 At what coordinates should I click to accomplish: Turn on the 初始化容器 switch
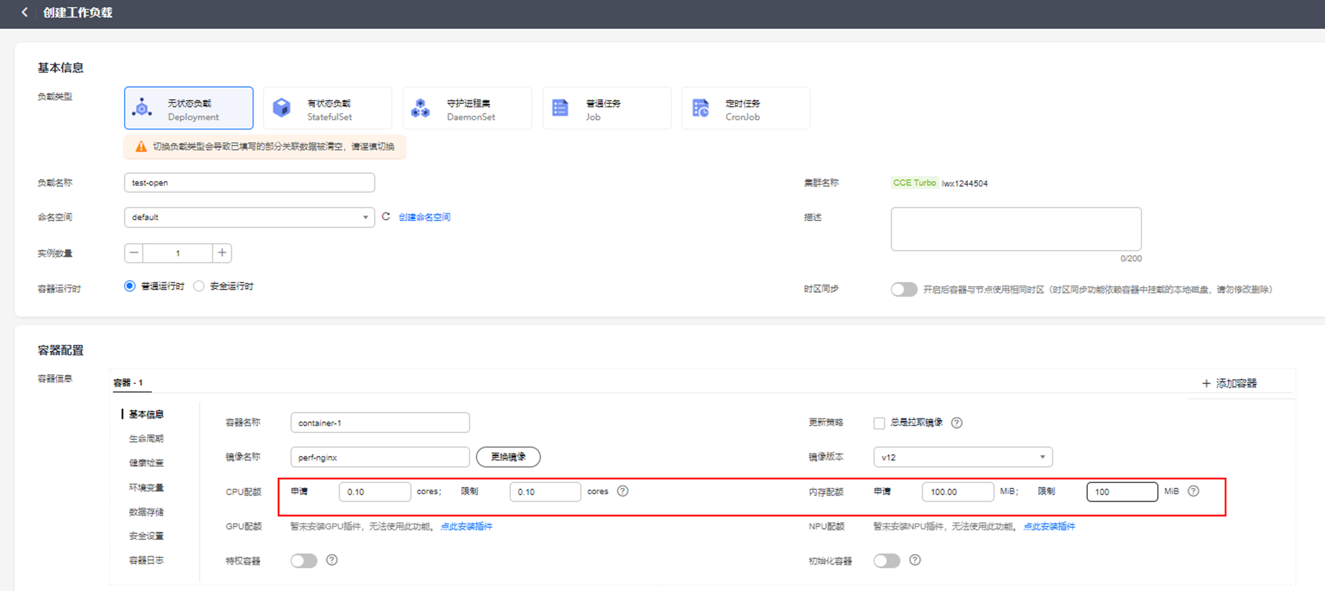887,561
